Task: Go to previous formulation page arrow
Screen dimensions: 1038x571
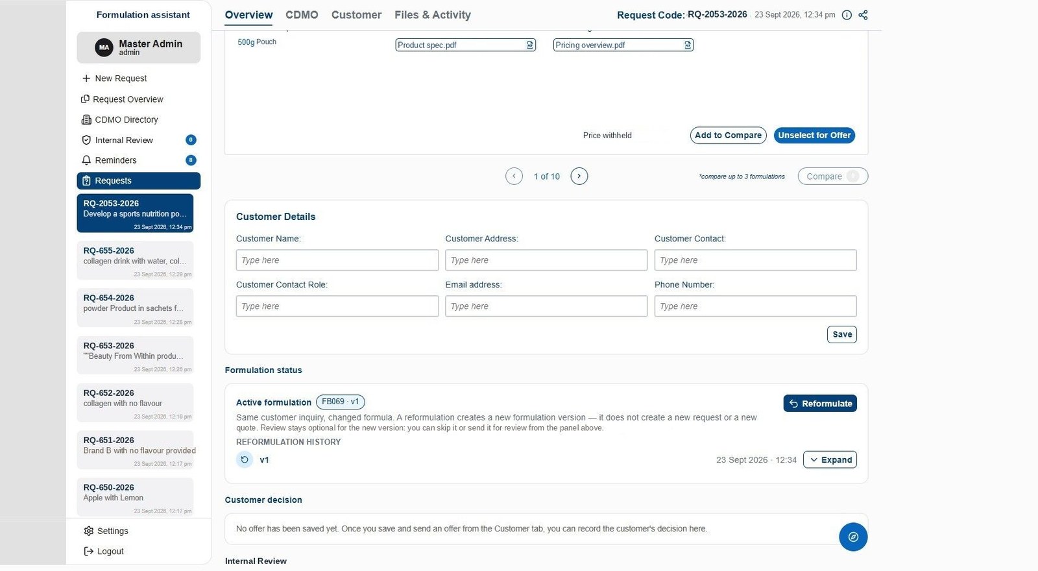Action: [x=514, y=176]
